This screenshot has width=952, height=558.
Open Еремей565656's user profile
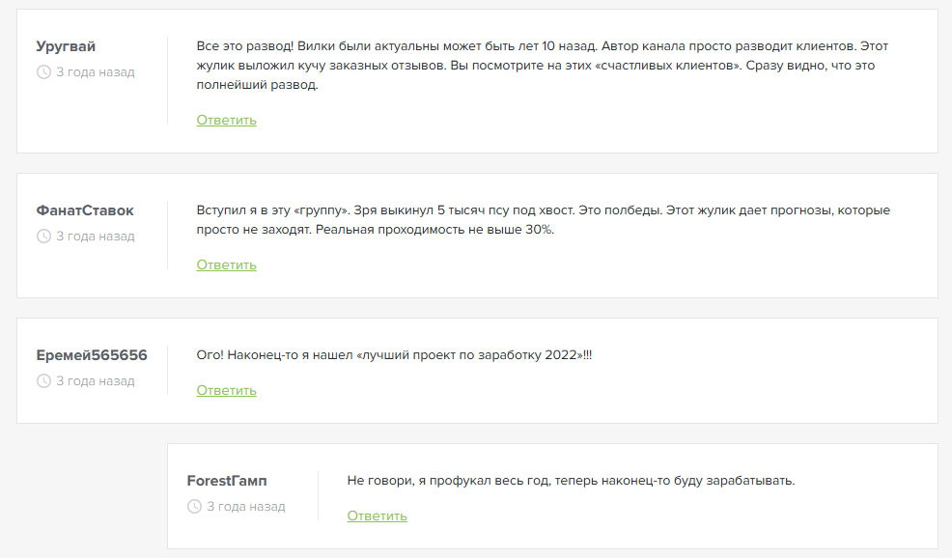pos(90,354)
